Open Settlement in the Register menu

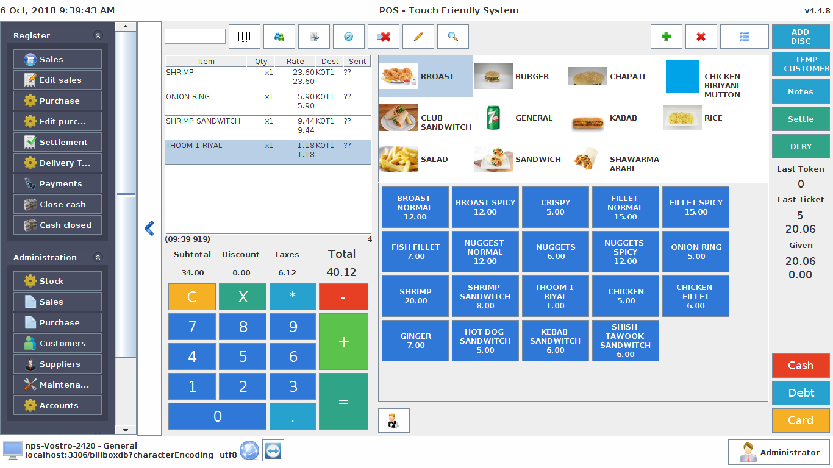coord(58,142)
